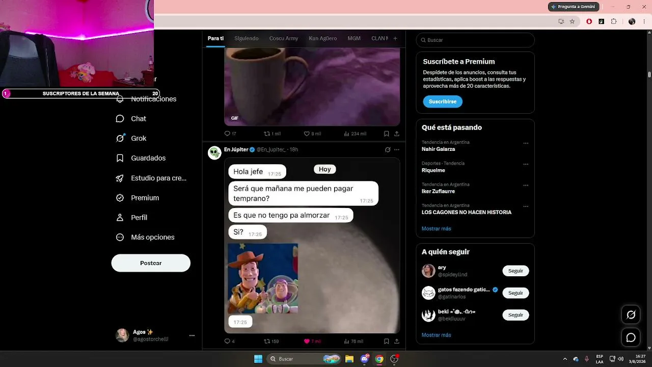Open Más opciones menu
Screen dimensions: 652x367
tap(145, 237)
